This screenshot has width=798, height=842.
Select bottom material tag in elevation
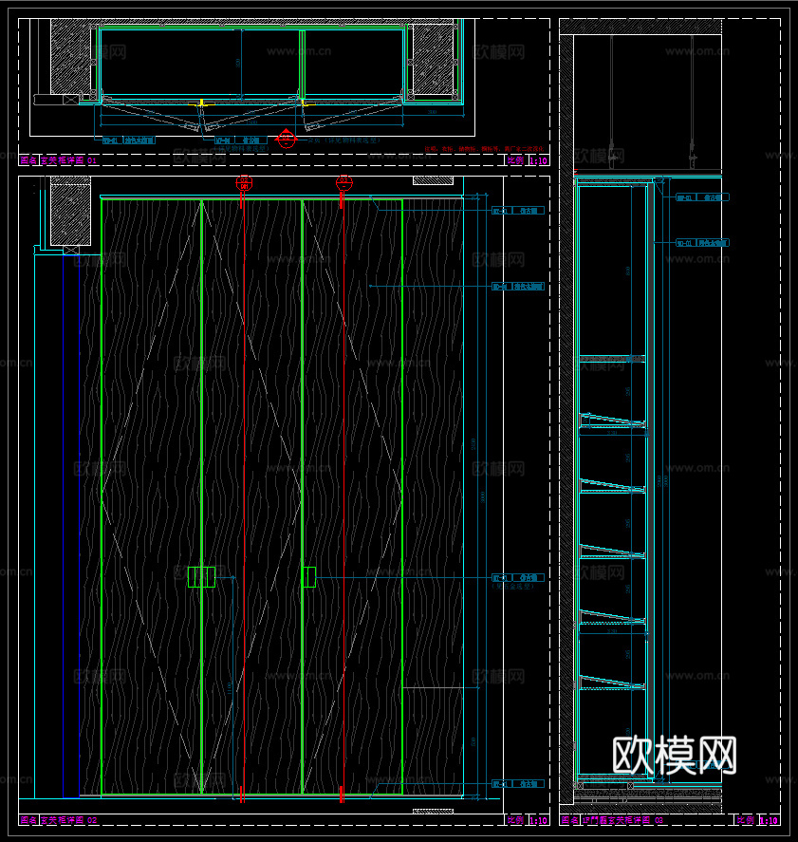coord(518,784)
